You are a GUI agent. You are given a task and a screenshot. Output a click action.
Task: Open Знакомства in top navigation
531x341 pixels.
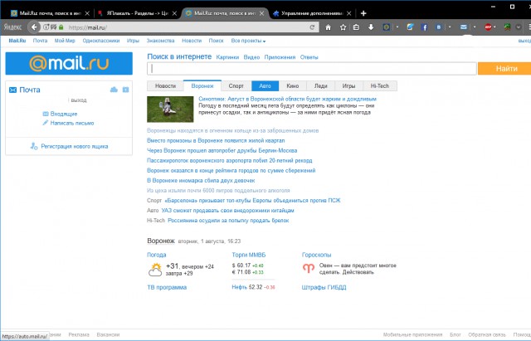point(160,41)
